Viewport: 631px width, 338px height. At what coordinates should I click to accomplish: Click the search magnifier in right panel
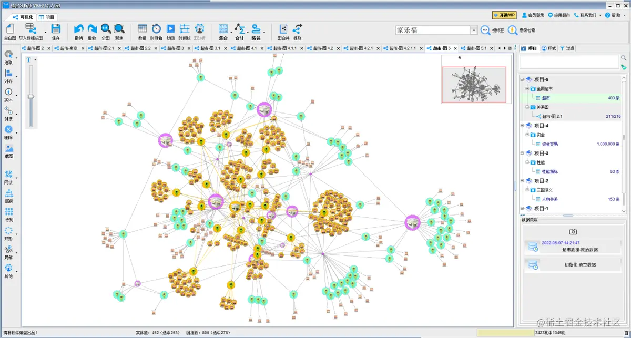point(624,58)
